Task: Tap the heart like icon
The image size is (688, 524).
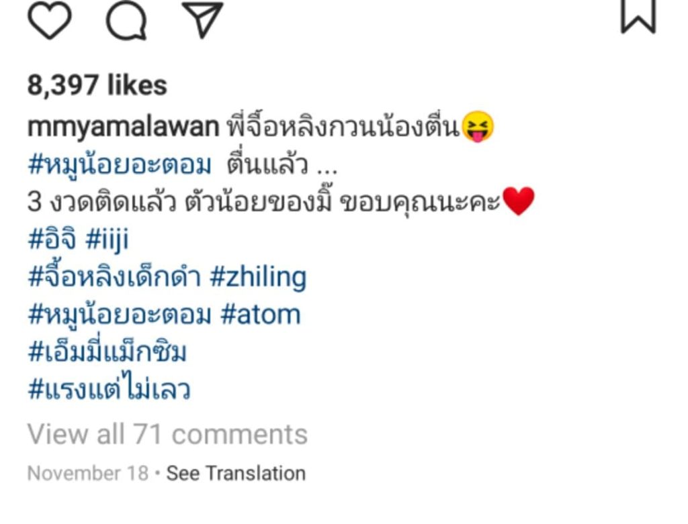Action: (x=50, y=19)
